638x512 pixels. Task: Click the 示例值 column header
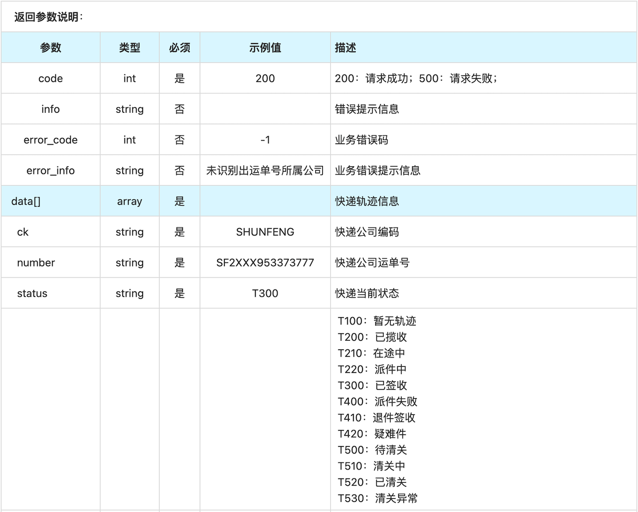pyautogui.click(x=265, y=47)
